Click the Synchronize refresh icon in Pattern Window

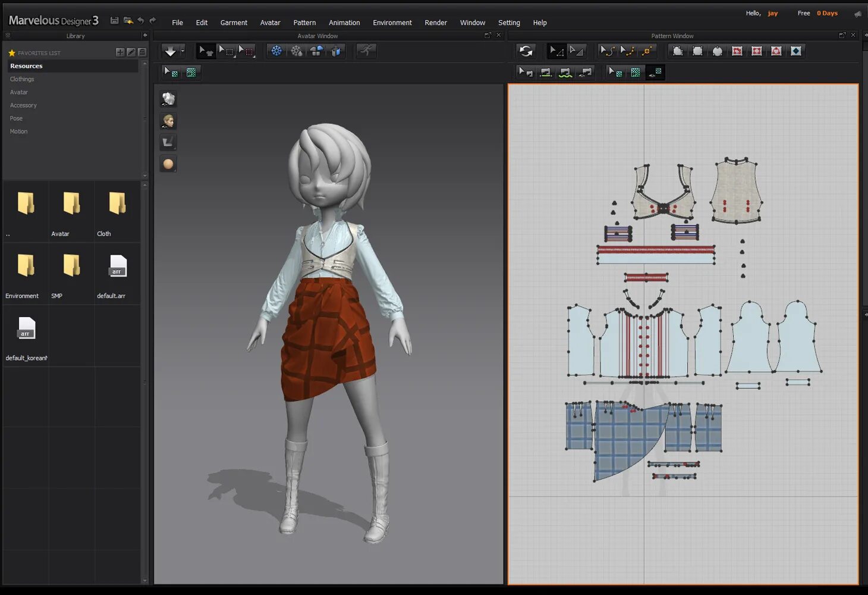[526, 51]
